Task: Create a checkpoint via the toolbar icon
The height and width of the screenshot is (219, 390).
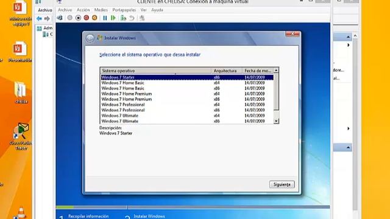Action: point(123,18)
